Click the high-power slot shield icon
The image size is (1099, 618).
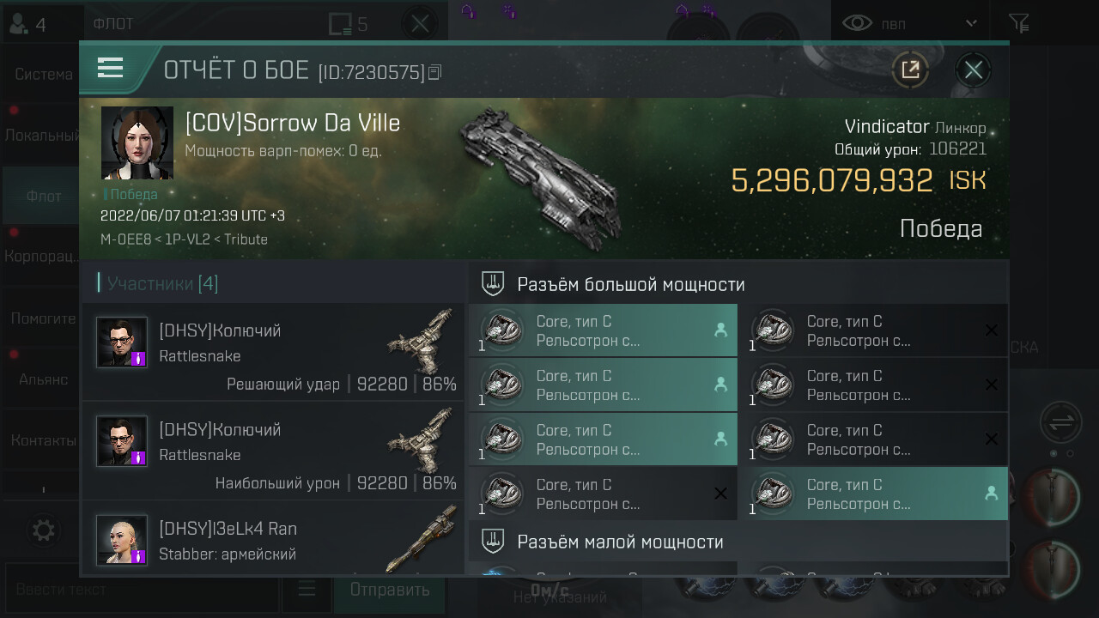[x=493, y=283]
